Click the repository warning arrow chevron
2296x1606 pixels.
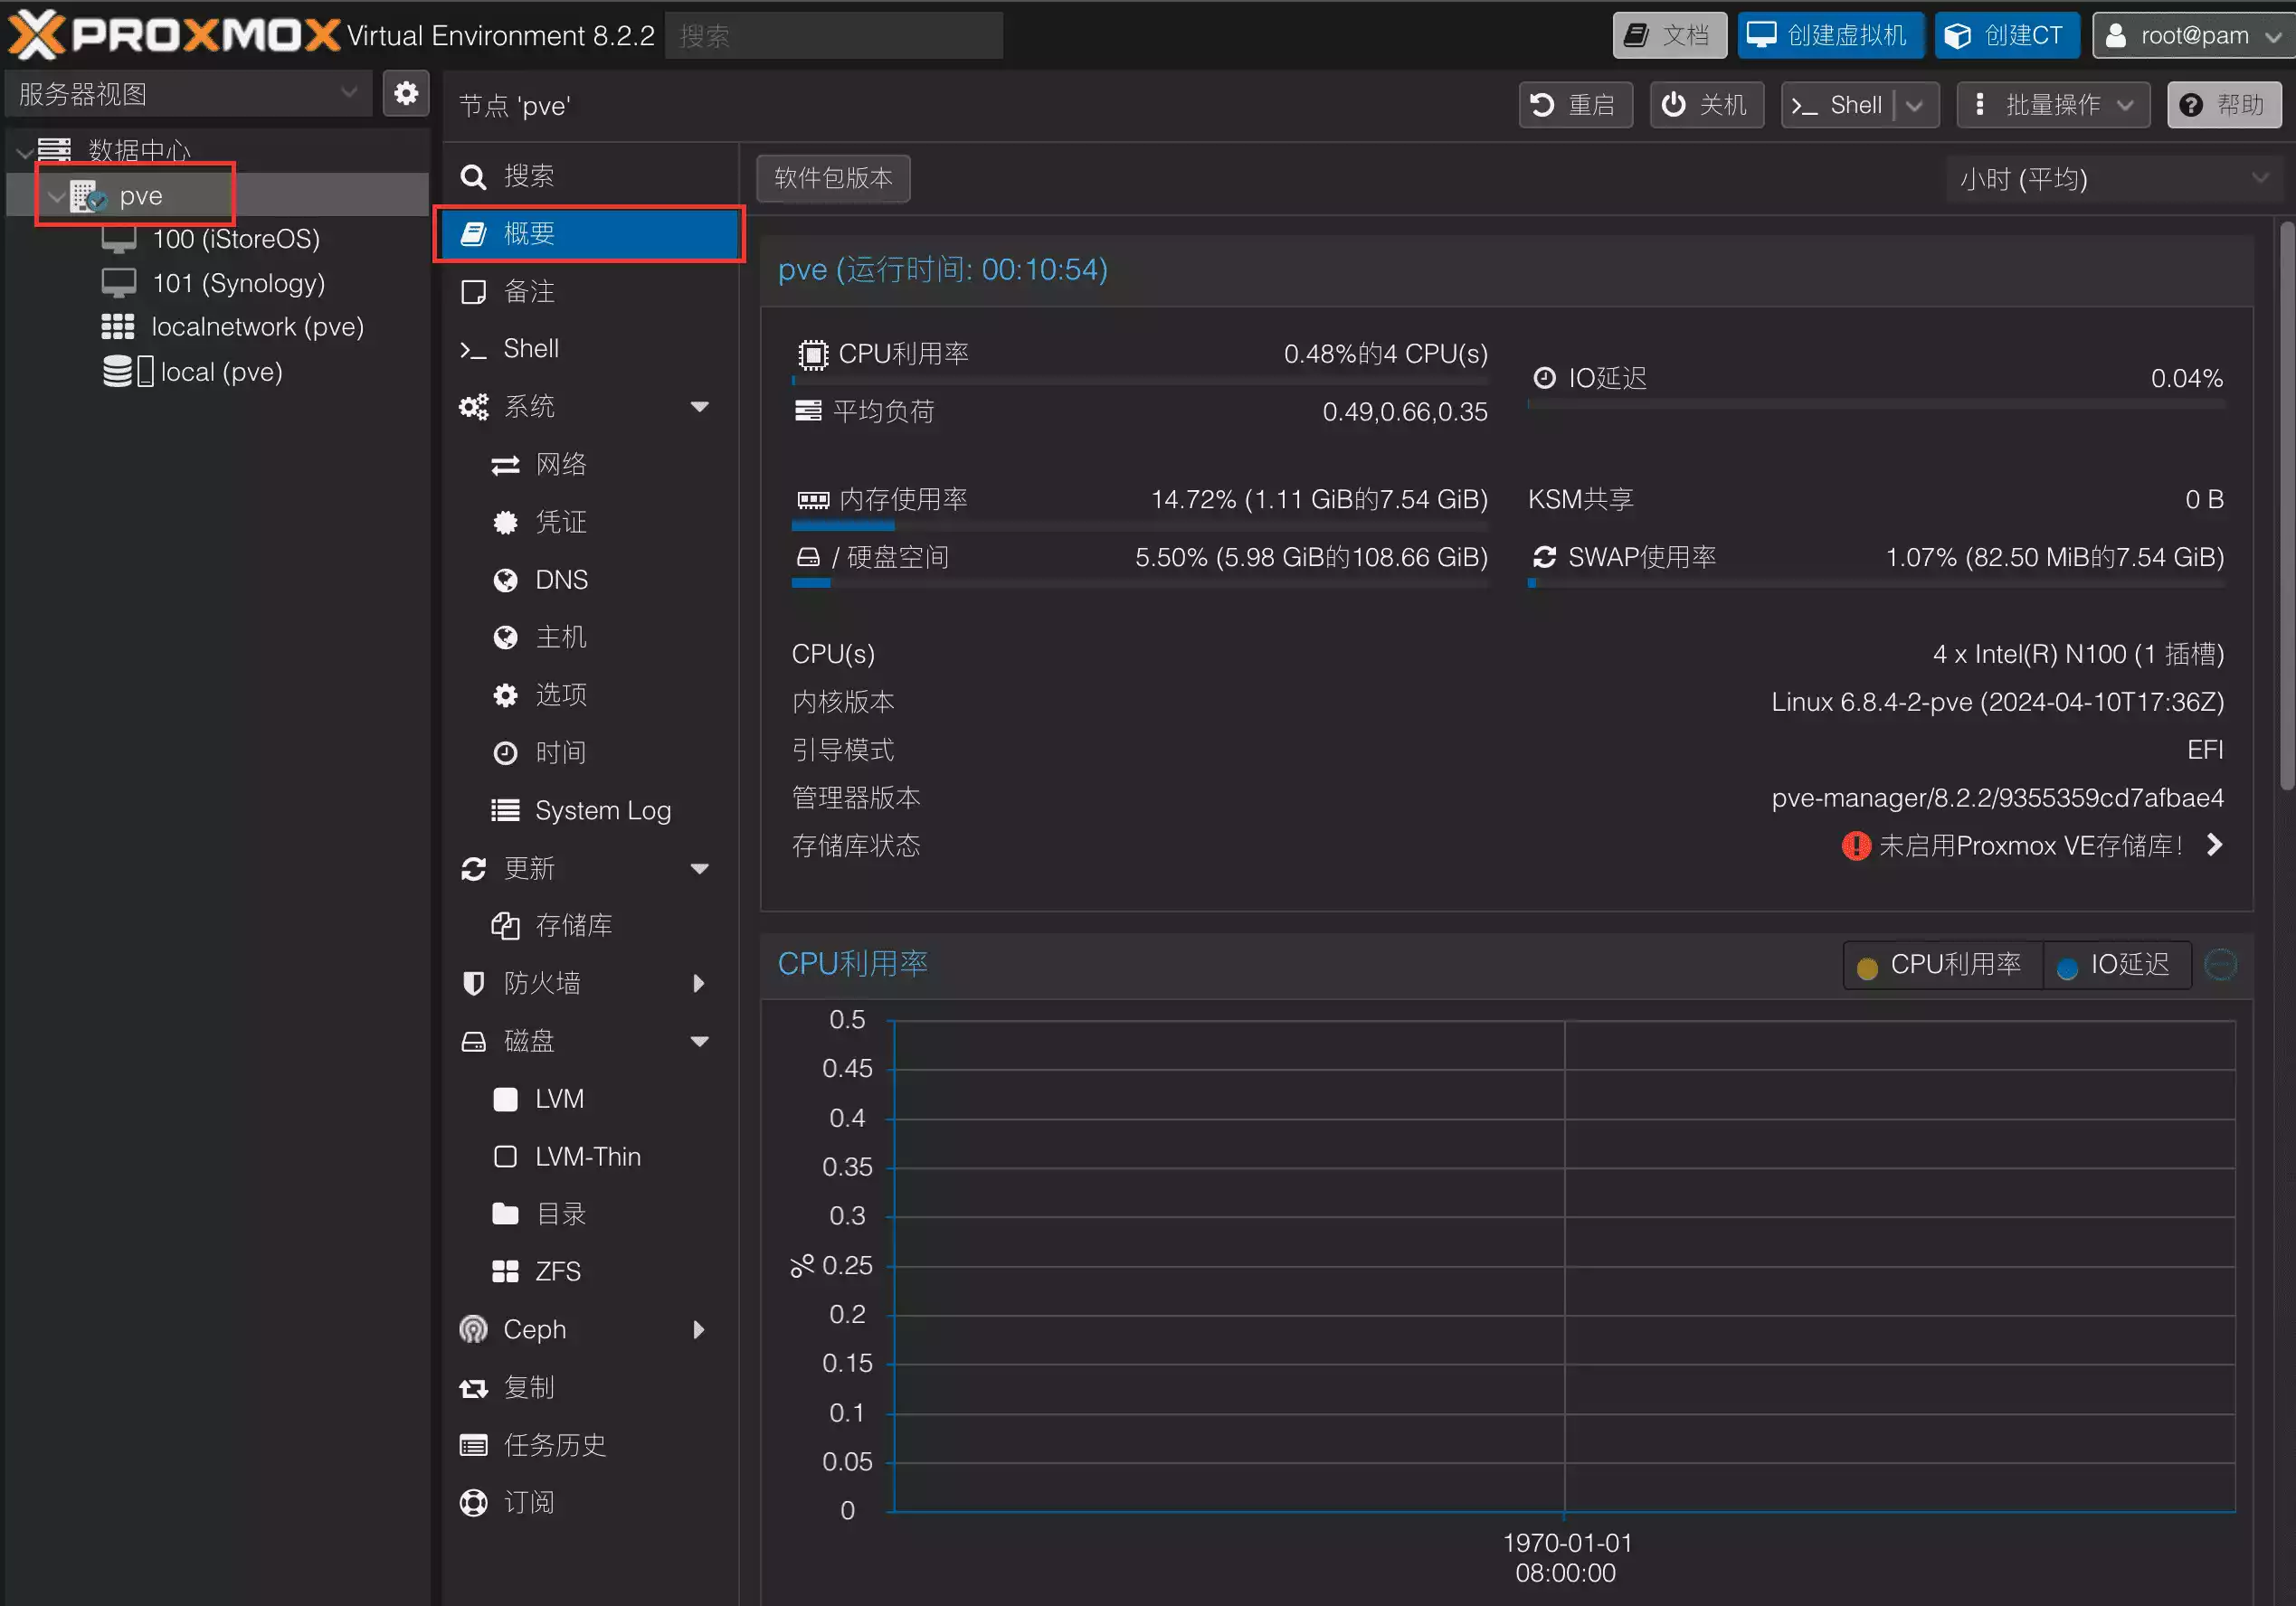pyautogui.click(x=2214, y=846)
